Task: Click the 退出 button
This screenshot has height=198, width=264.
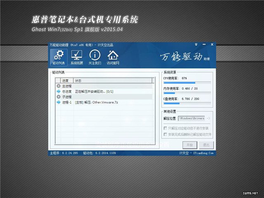Action: click(206, 145)
